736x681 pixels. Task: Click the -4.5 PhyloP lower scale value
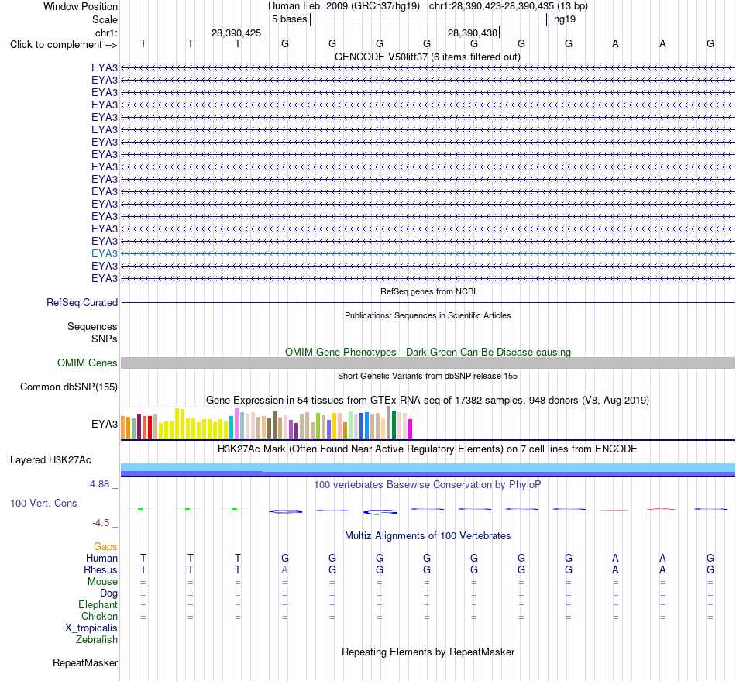click(101, 523)
